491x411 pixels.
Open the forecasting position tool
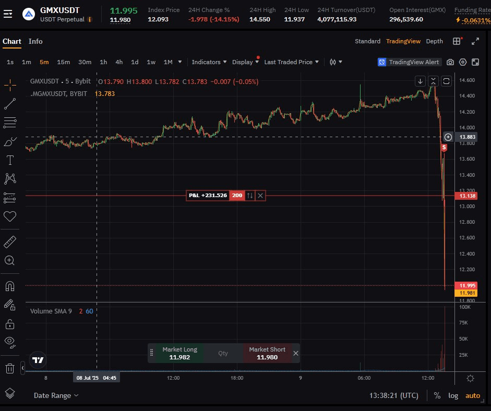click(x=10, y=198)
